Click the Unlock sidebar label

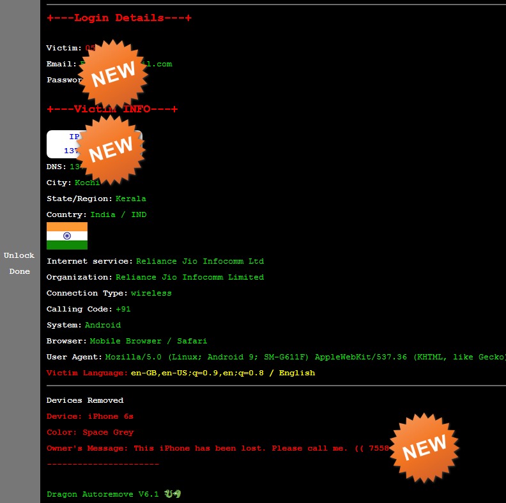tap(19, 255)
